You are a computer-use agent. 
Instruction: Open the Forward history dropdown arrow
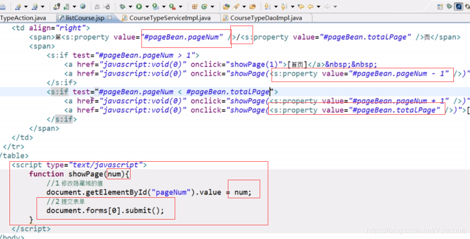pos(335,6)
